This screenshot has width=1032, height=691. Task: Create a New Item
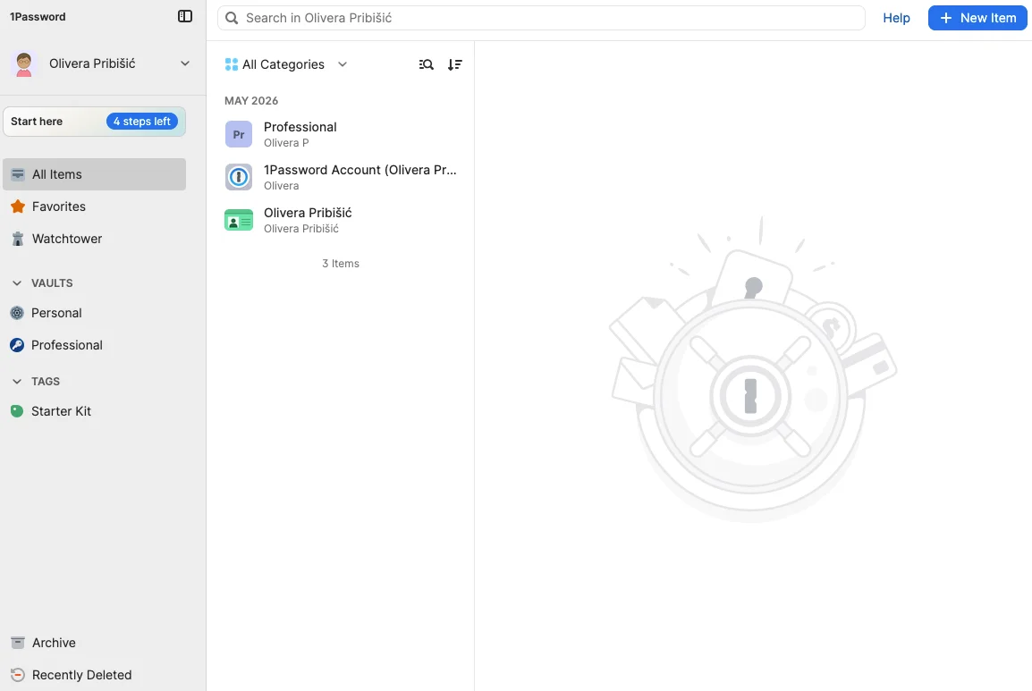coord(977,18)
